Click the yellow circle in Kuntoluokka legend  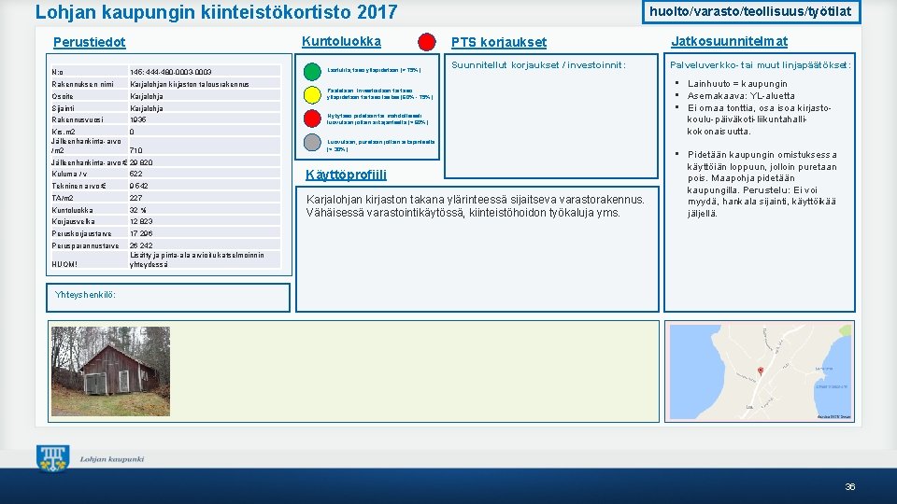click(x=312, y=95)
